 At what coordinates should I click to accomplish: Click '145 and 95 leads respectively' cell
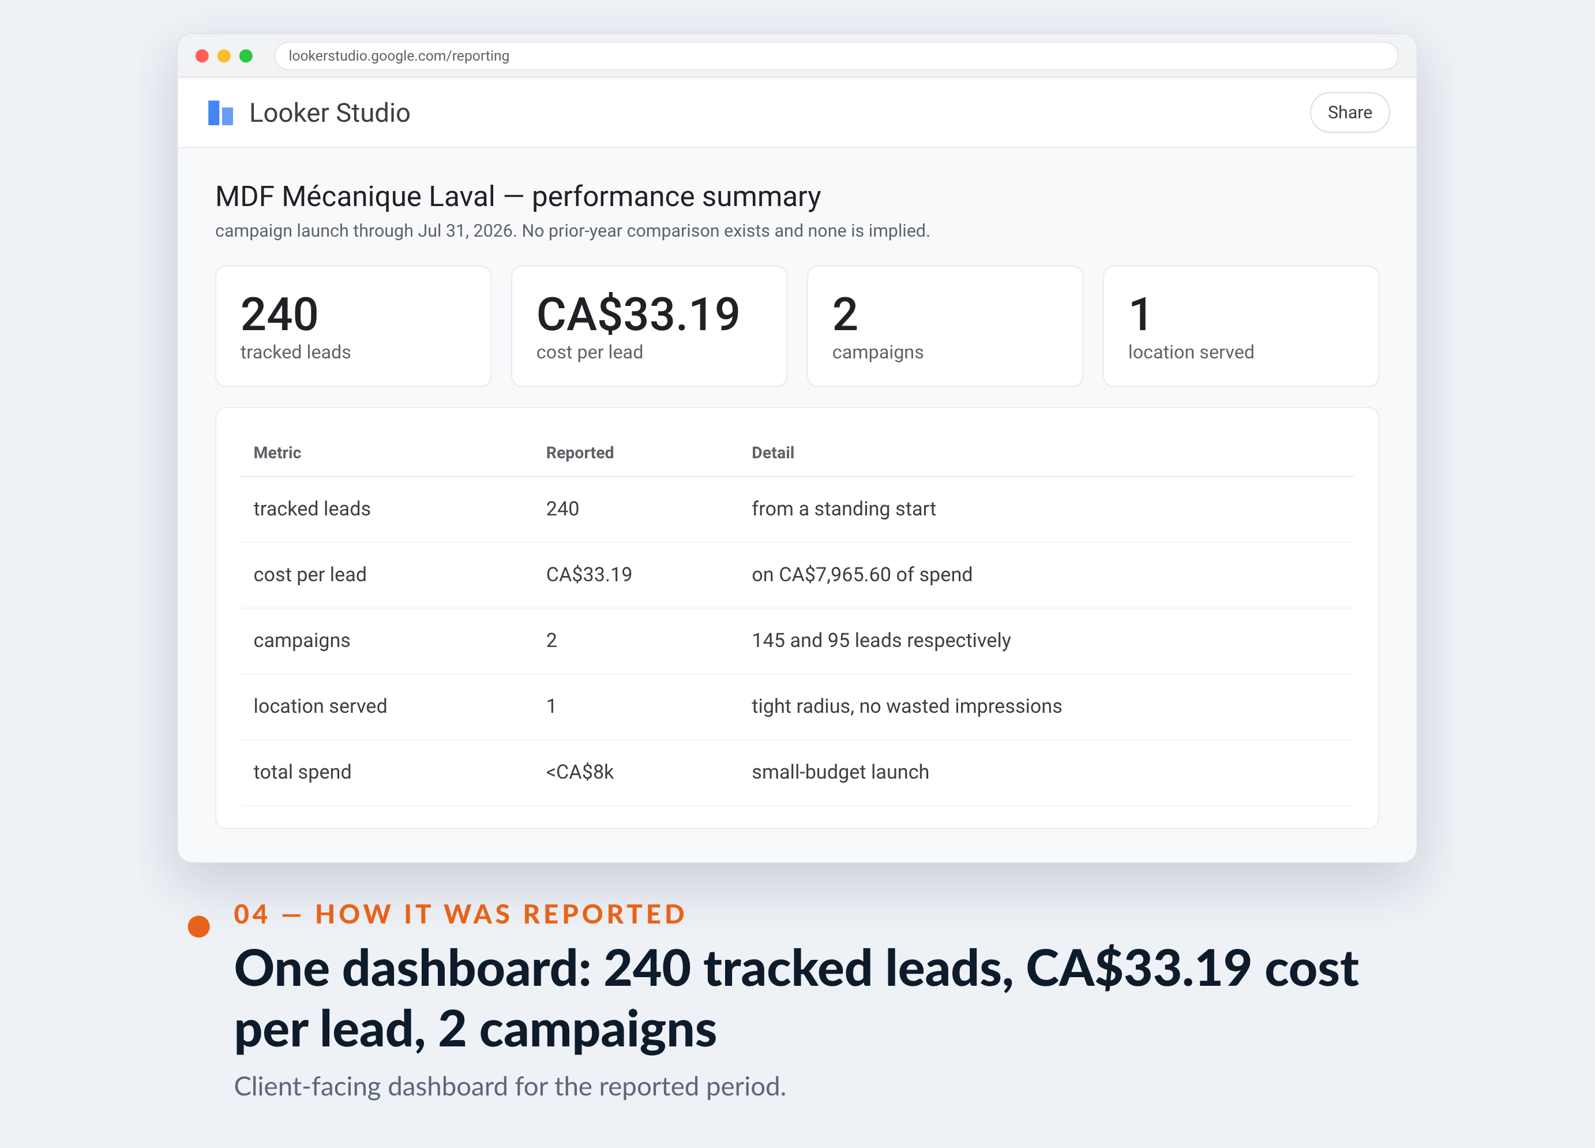[x=880, y=641]
